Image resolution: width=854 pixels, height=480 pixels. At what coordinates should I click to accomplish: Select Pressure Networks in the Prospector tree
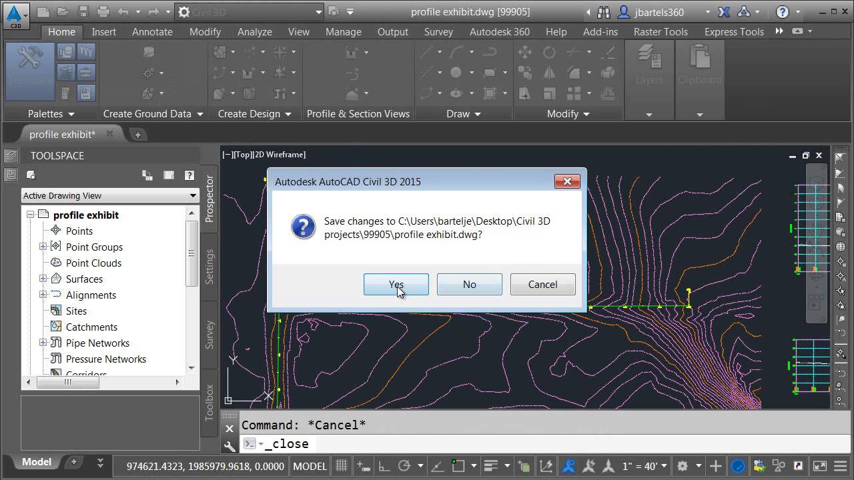(x=106, y=359)
